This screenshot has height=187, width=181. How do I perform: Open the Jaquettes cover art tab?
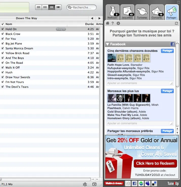click(127, 12)
